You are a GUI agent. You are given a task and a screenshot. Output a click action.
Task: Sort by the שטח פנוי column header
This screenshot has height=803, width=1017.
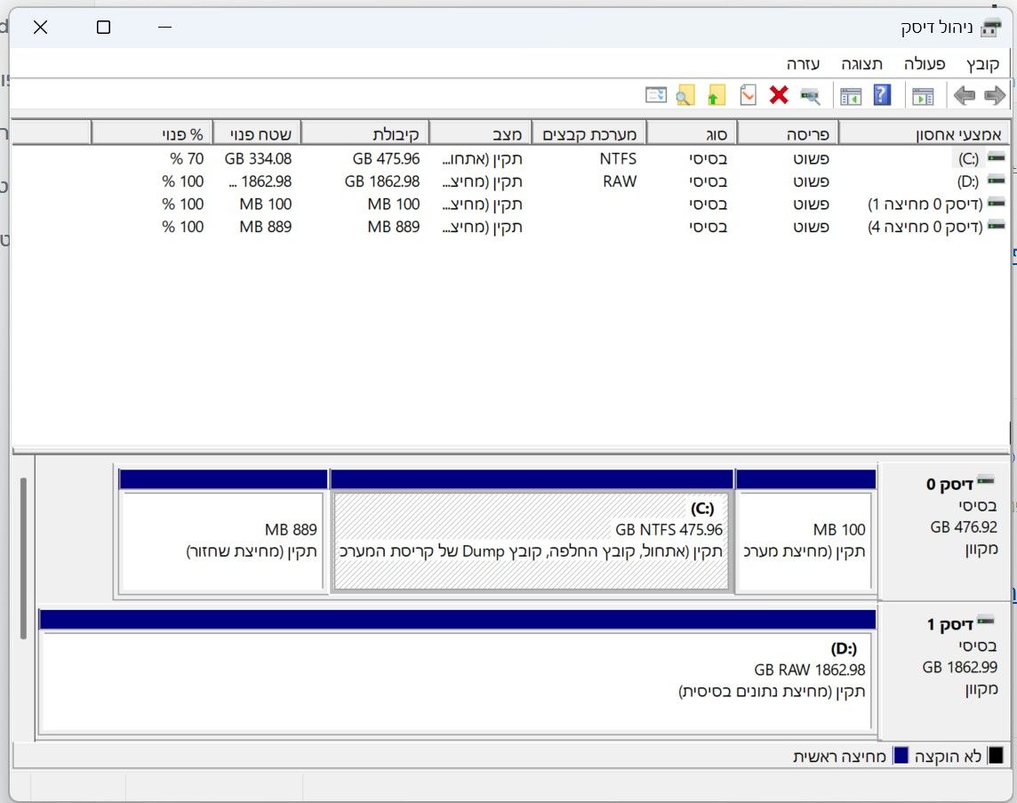pyautogui.click(x=257, y=133)
